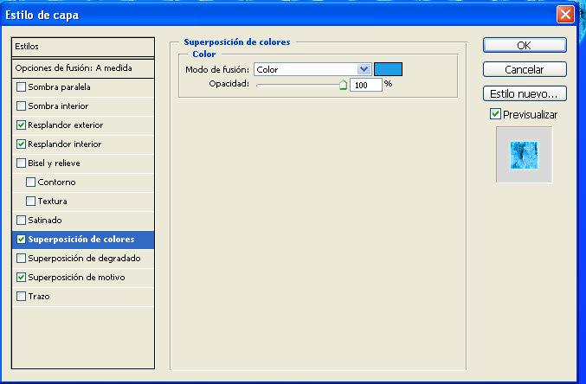
Task: Enable the Sombra paralela checkbox
Action: [x=21, y=87]
